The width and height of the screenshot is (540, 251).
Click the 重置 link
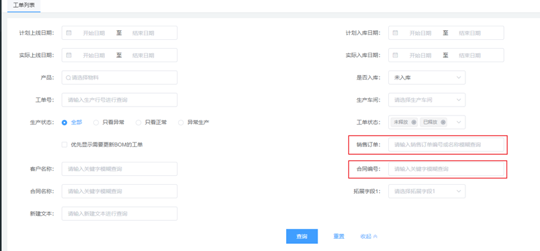[x=339, y=237]
